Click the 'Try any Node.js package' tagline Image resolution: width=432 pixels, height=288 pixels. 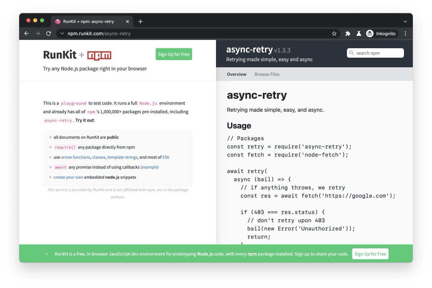(95, 68)
